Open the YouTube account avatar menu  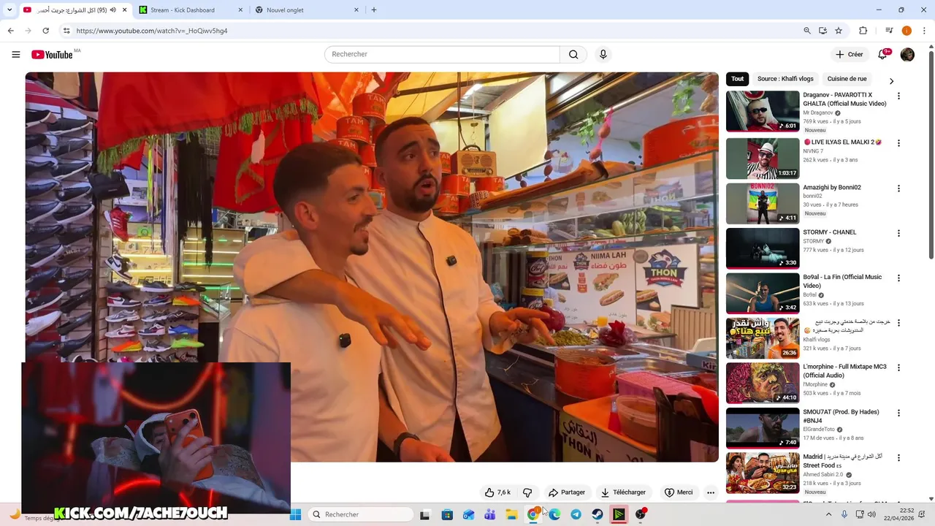(907, 55)
